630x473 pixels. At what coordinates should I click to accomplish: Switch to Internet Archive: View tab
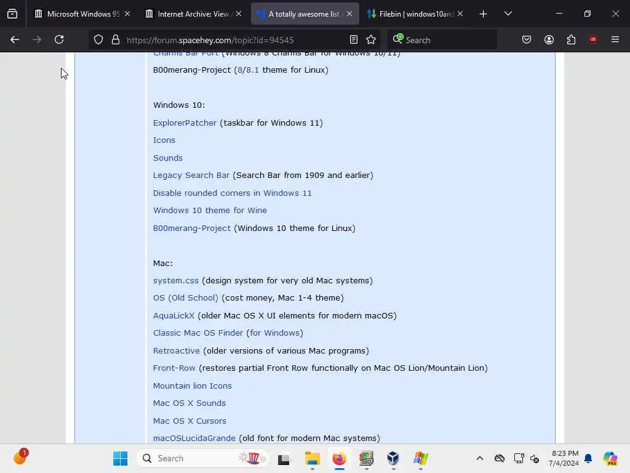pyautogui.click(x=193, y=14)
